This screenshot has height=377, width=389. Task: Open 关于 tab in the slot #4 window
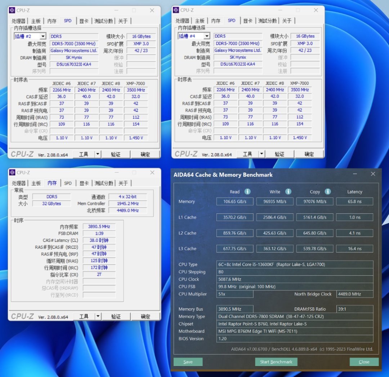pos(287,21)
